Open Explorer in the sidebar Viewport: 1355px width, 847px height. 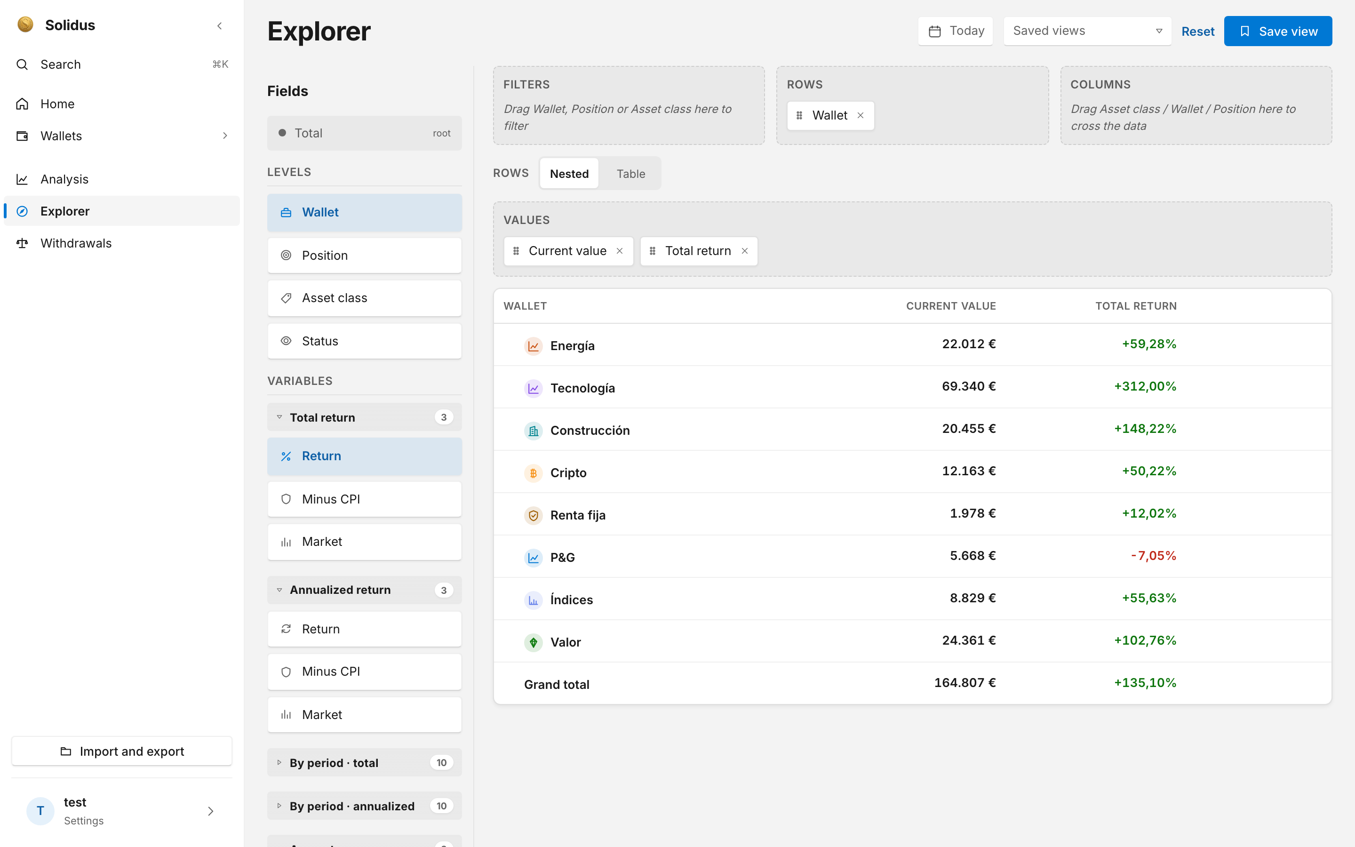point(121,211)
